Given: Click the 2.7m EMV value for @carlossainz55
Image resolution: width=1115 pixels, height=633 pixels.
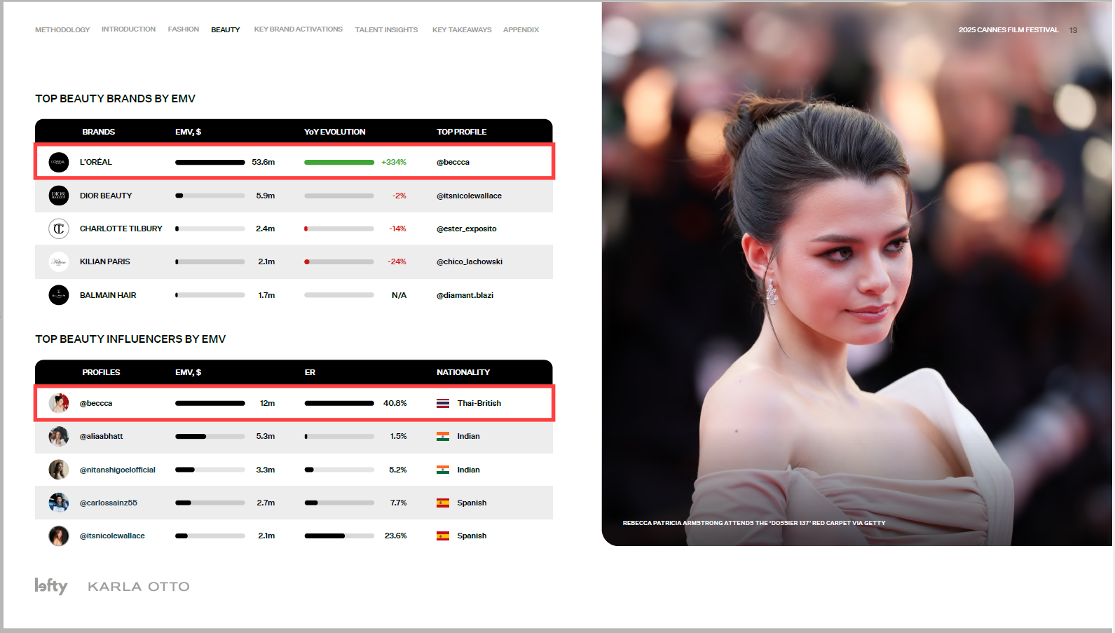Looking at the screenshot, I should coord(266,503).
